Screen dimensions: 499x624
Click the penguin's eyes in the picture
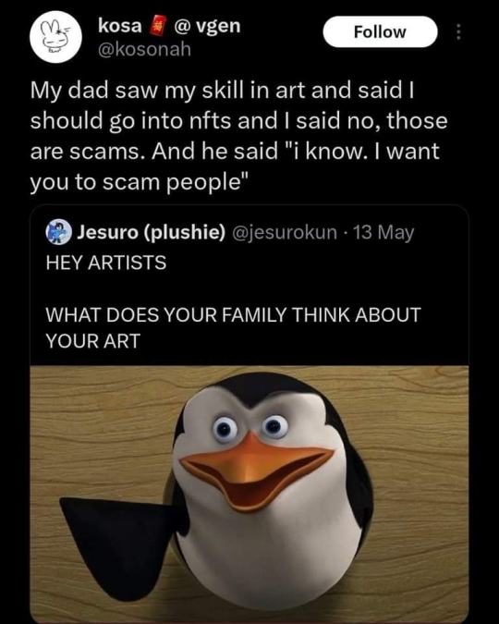coord(250,429)
